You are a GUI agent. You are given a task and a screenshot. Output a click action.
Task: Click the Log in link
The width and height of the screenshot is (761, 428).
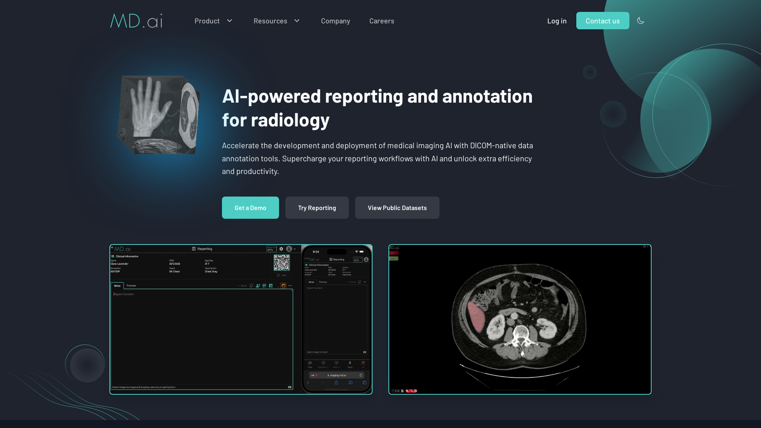557,21
